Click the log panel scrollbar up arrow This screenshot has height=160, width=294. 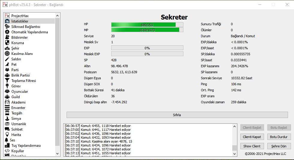(x=234, y=126)
